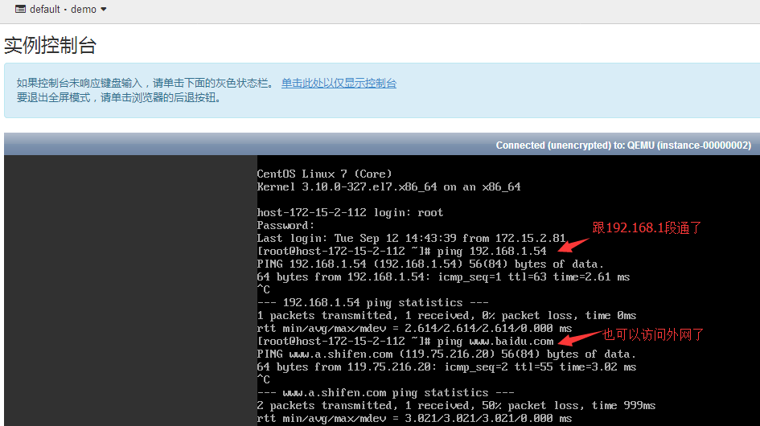This screenshot has width=760, height=426.
Task: Click the CentOS Linux 7 (Core) line
Action: click(324, 174)
